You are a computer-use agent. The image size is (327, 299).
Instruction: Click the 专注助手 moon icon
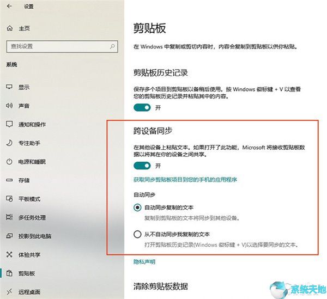click(9, 143)
